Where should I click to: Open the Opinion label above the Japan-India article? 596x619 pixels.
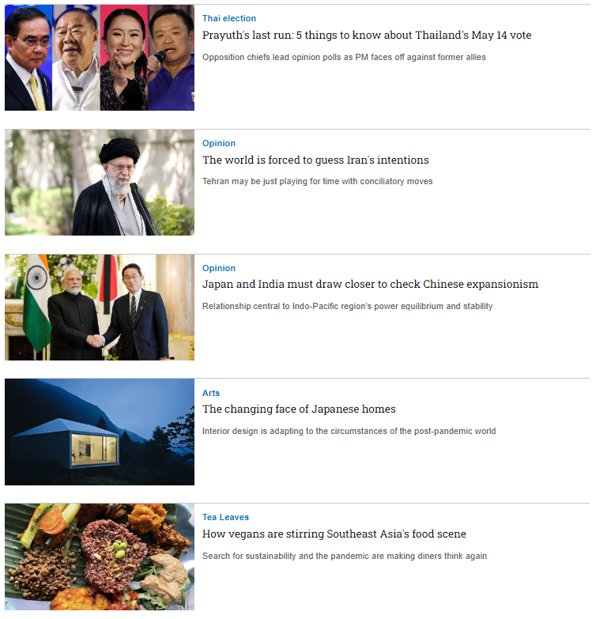219,268
